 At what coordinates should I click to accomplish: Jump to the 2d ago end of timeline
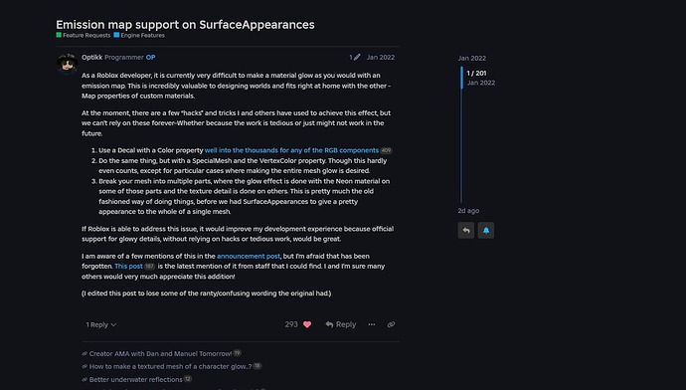coord(468,211)
